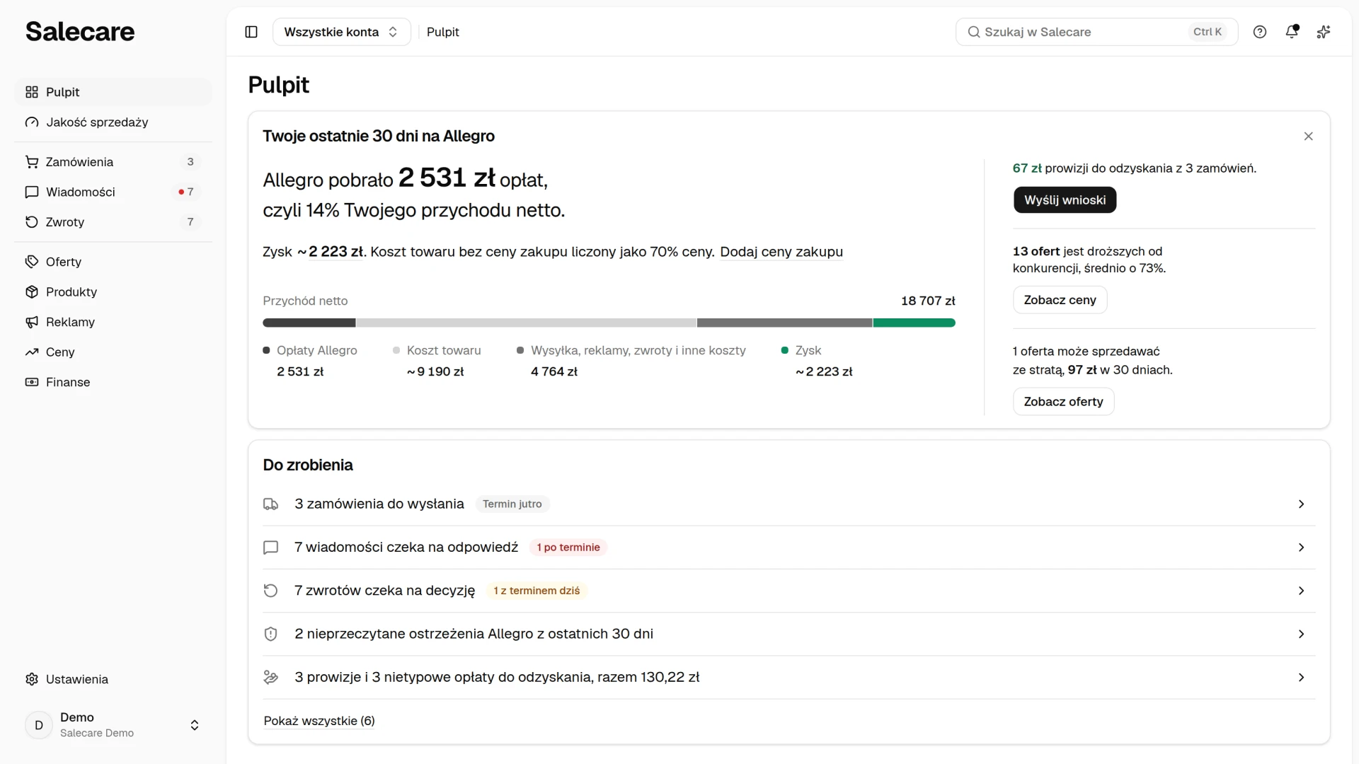Click the green Zysk segment of revenue bar

pyautogui.click(x=914, y=323)
